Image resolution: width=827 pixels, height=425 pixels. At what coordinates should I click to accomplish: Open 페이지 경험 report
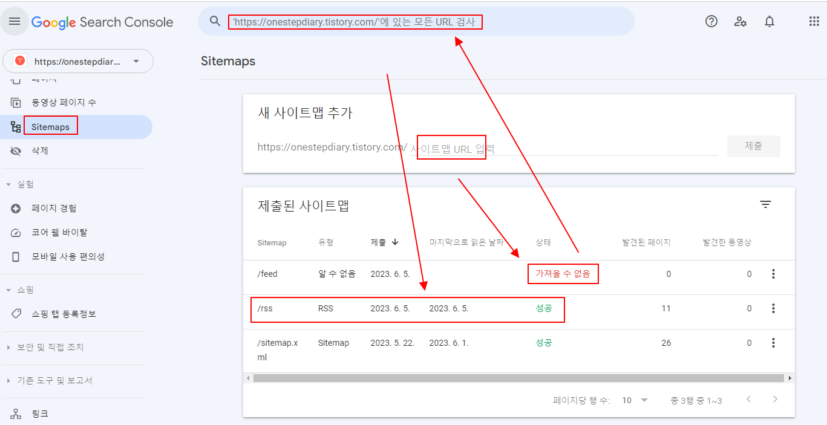point(76,209)
